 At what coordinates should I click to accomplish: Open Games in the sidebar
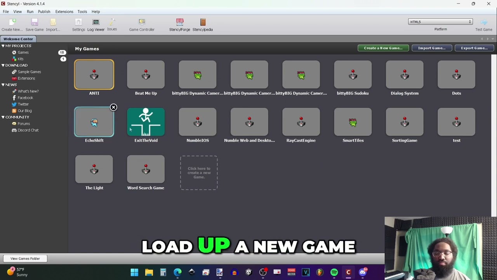pyautogui.click(x=23, y=52)
